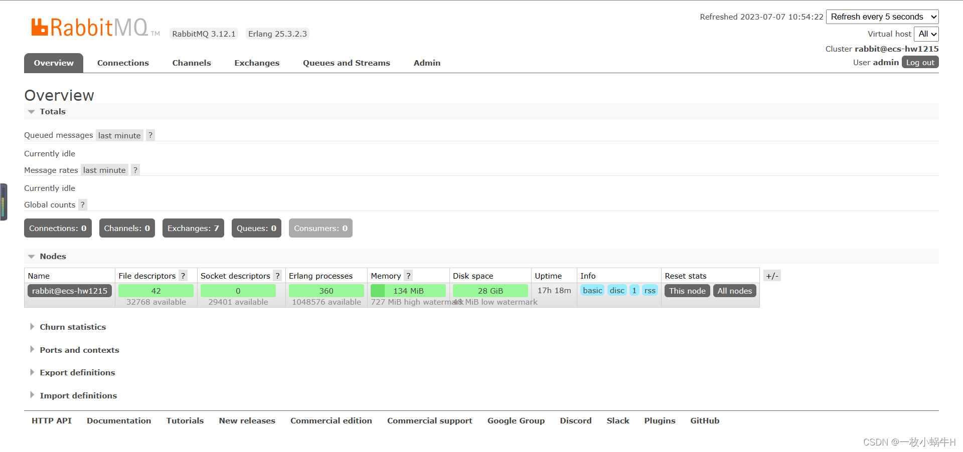Click the Consumers: 0 count button
The height and width of the screenshot is (452, 963).
(x=320, y=228)
